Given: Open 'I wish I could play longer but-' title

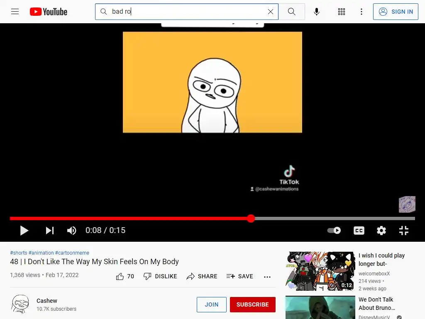Looking at the screenshot, I should tap(382, 260).
